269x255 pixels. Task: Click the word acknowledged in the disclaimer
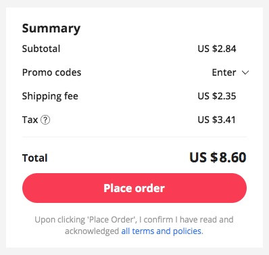[92, 231]
